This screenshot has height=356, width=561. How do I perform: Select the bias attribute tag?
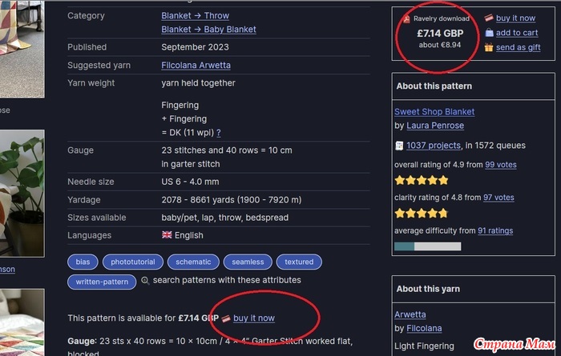tap(83, 262)
